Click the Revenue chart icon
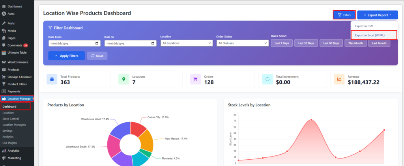This screenshot has height=166, width=404. coord(339,79)
